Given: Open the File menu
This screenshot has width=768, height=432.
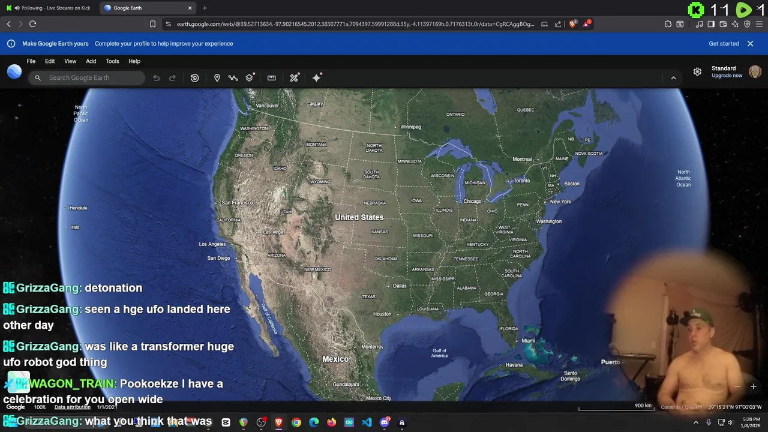Looking at the screenshot, I should tap(31, 61).
